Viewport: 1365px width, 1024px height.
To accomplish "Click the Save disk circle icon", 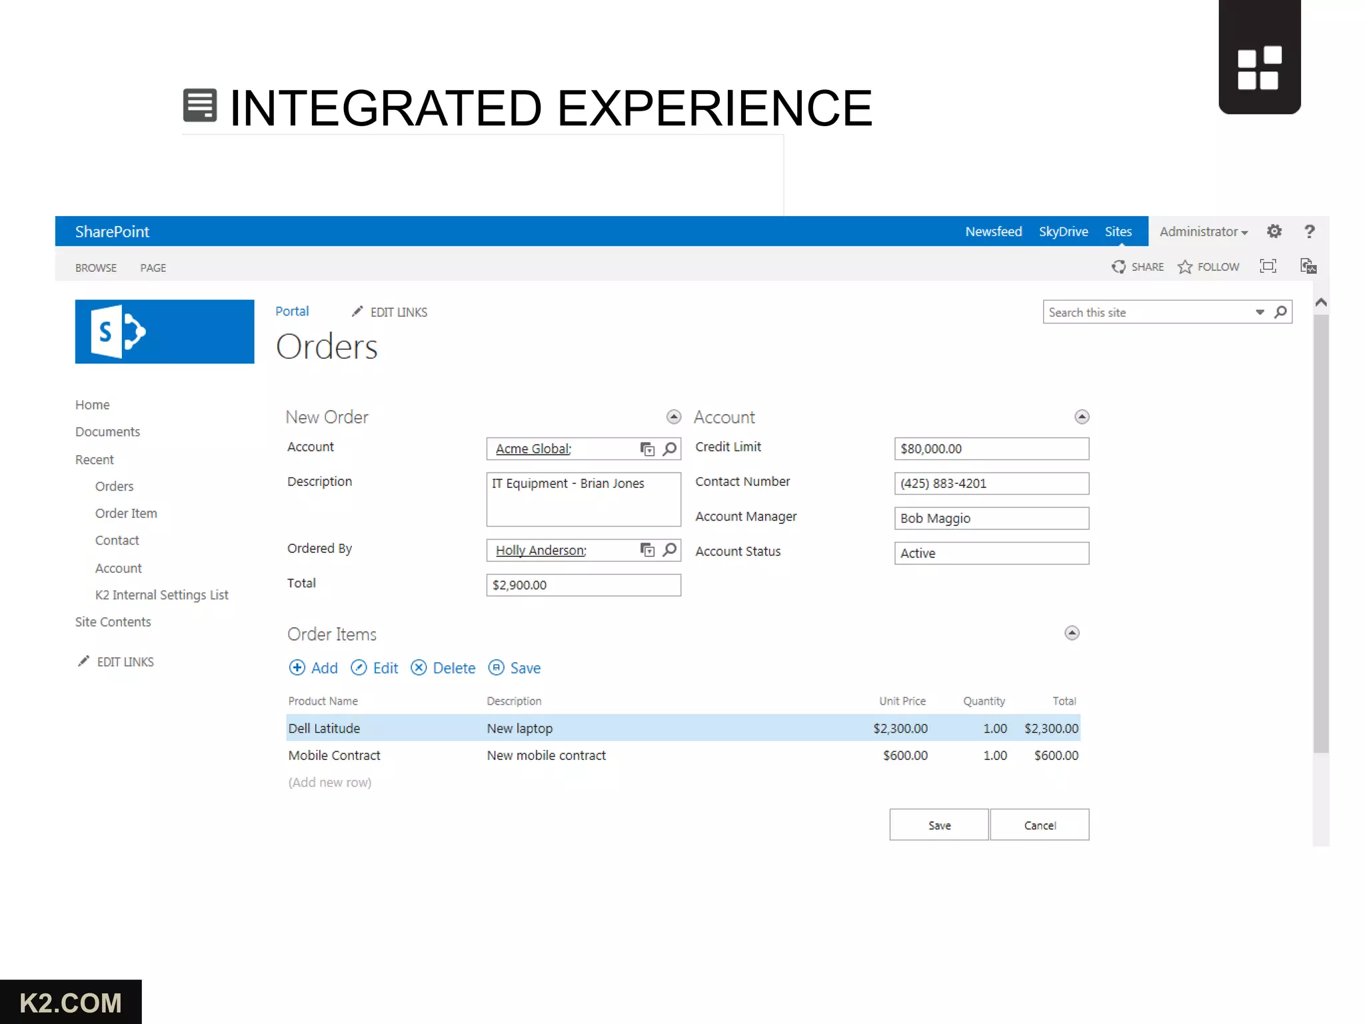I will (496, 667).
